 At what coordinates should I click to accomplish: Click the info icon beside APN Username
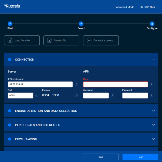coord(112,95)
